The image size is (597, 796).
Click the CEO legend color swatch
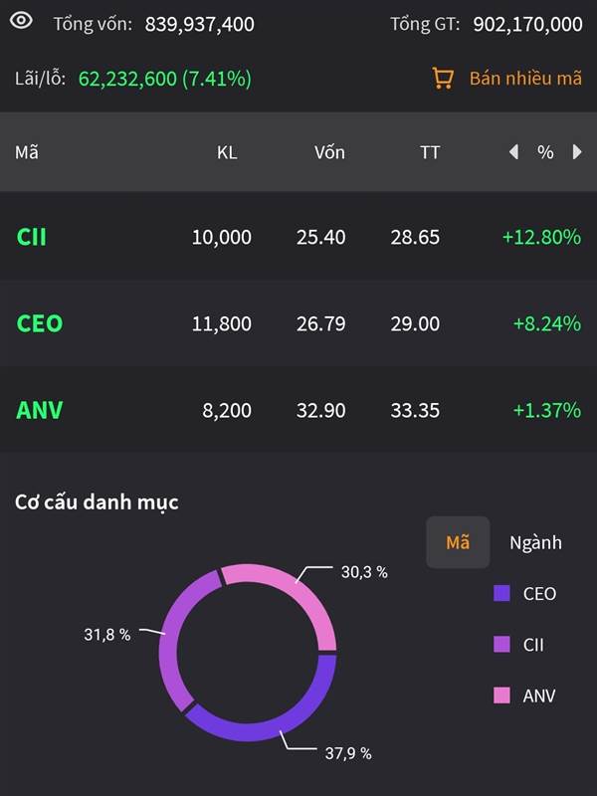(x=501, y=594)
